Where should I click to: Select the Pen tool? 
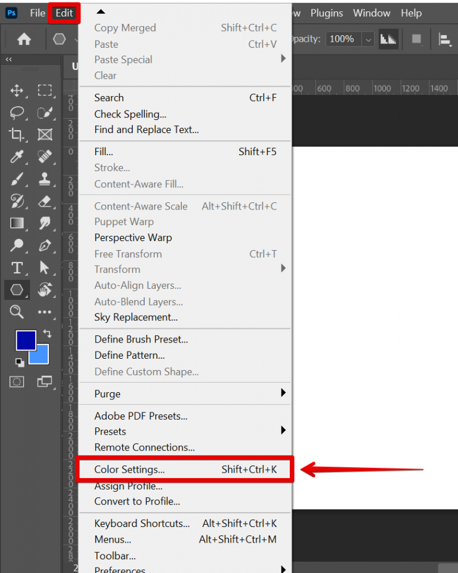click(x=45, y=245)
